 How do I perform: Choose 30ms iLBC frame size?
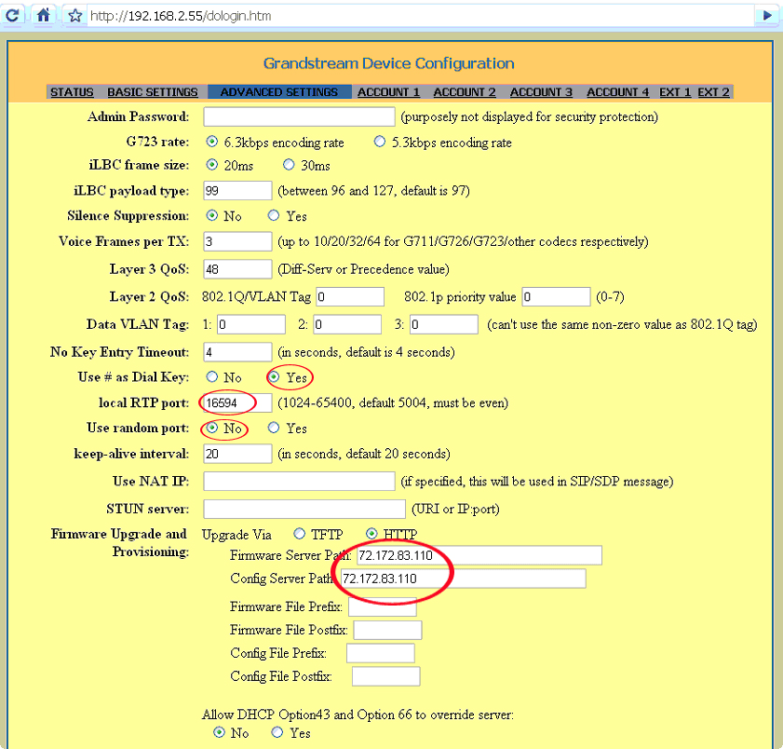pyautogui.click(x=289, y=164)
